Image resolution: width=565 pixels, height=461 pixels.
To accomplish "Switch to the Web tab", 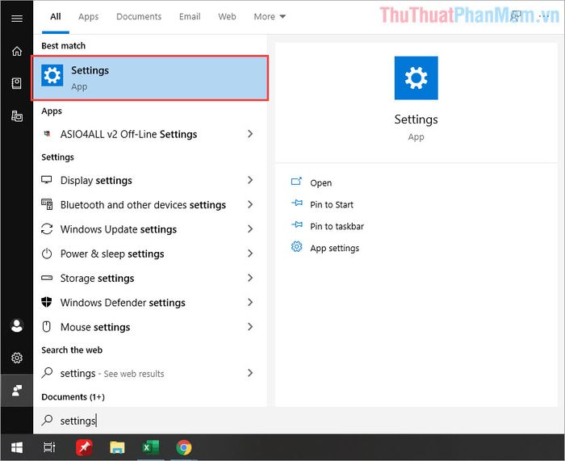I will [x=227, y=17].
